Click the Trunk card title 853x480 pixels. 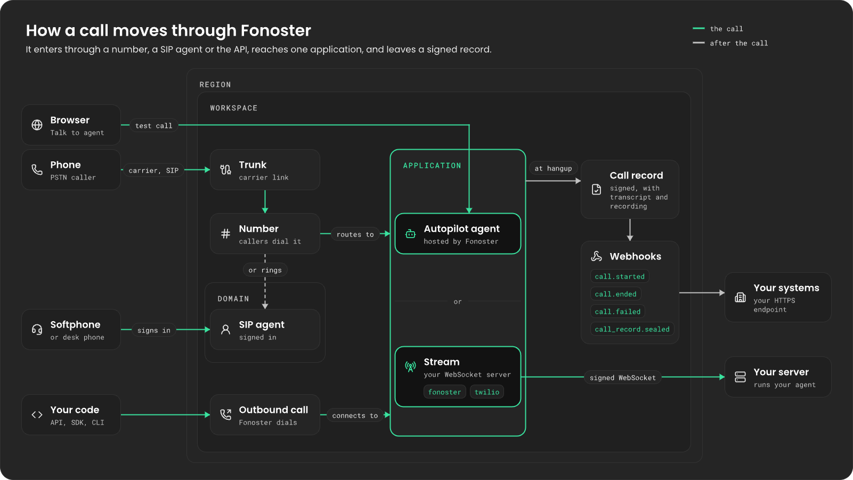coord(253,165)
